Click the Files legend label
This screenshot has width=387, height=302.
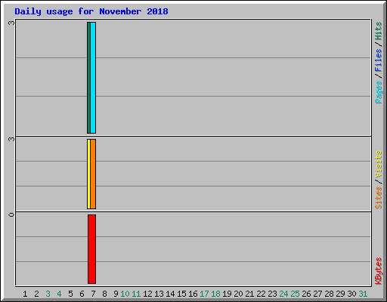(x=378, y=60)
